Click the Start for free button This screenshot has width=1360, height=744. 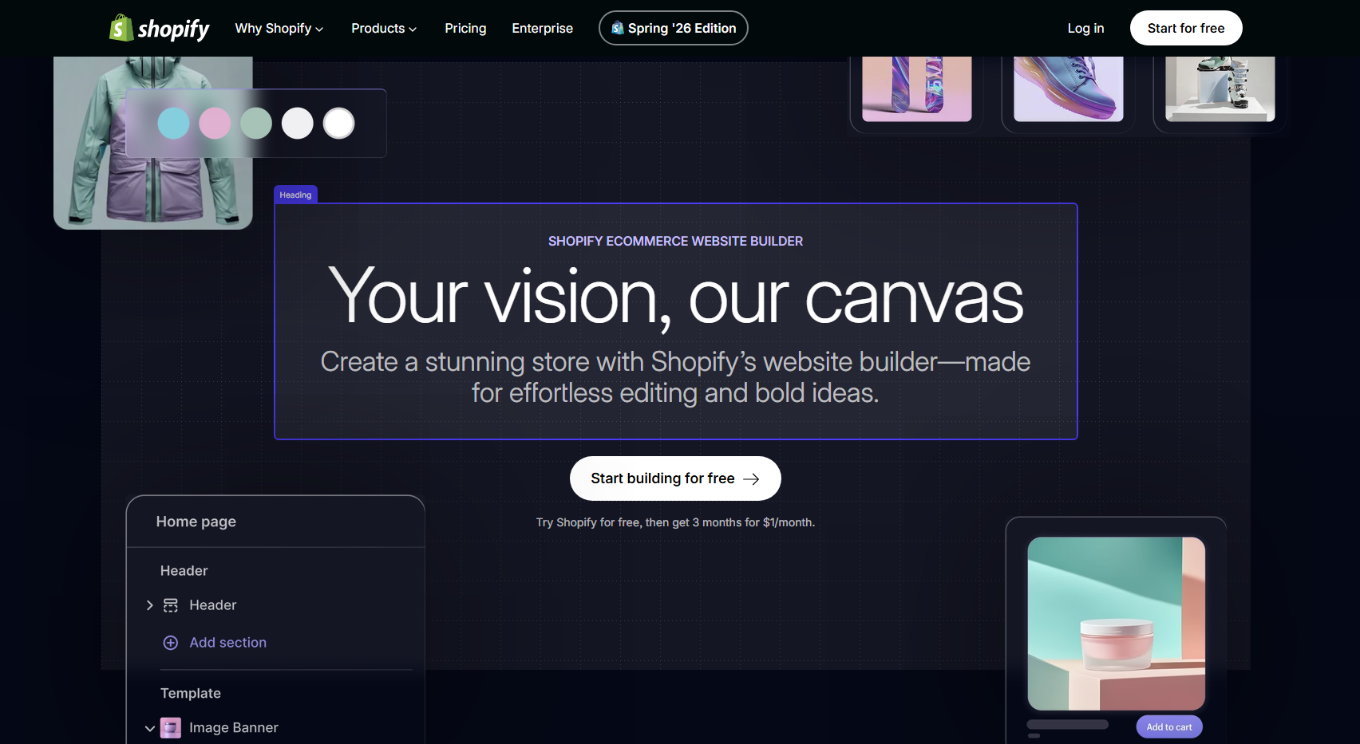click(1185, 28)
